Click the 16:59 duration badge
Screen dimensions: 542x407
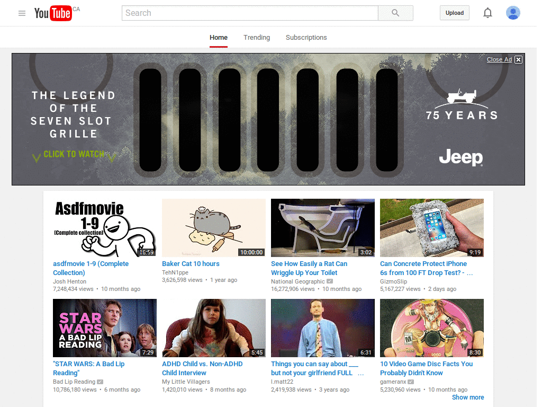tap(147, 252)
